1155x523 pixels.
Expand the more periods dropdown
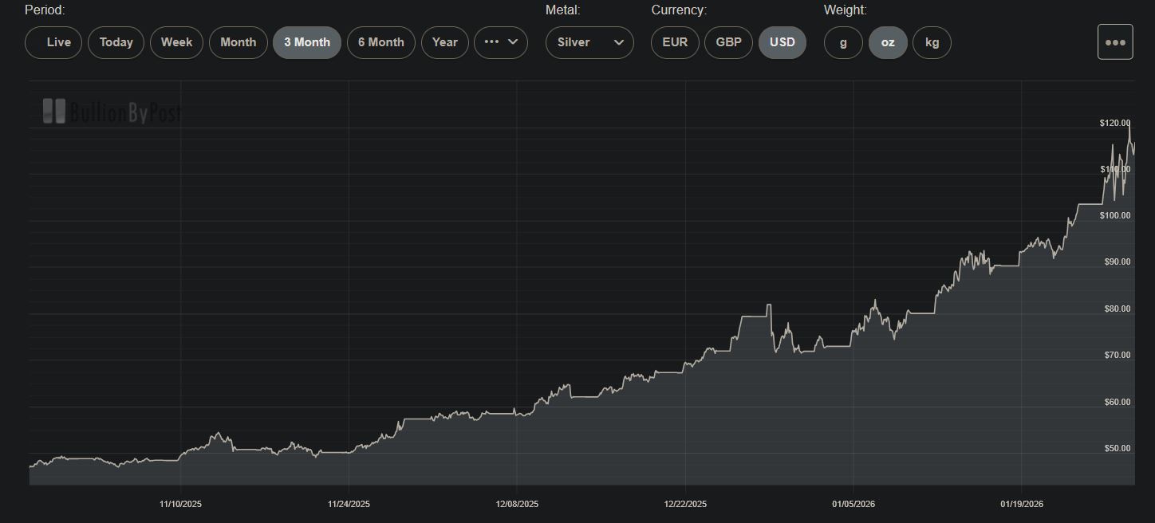pyautogui.click(x=500, y=42)
